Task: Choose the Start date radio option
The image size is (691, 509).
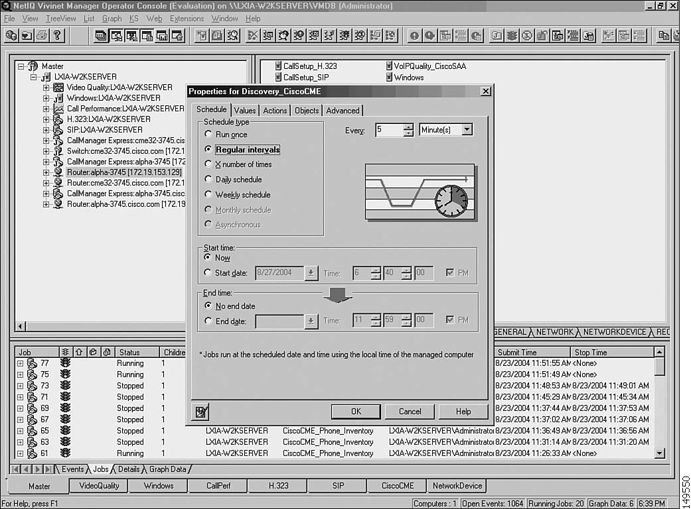Action: pos(208,272)
